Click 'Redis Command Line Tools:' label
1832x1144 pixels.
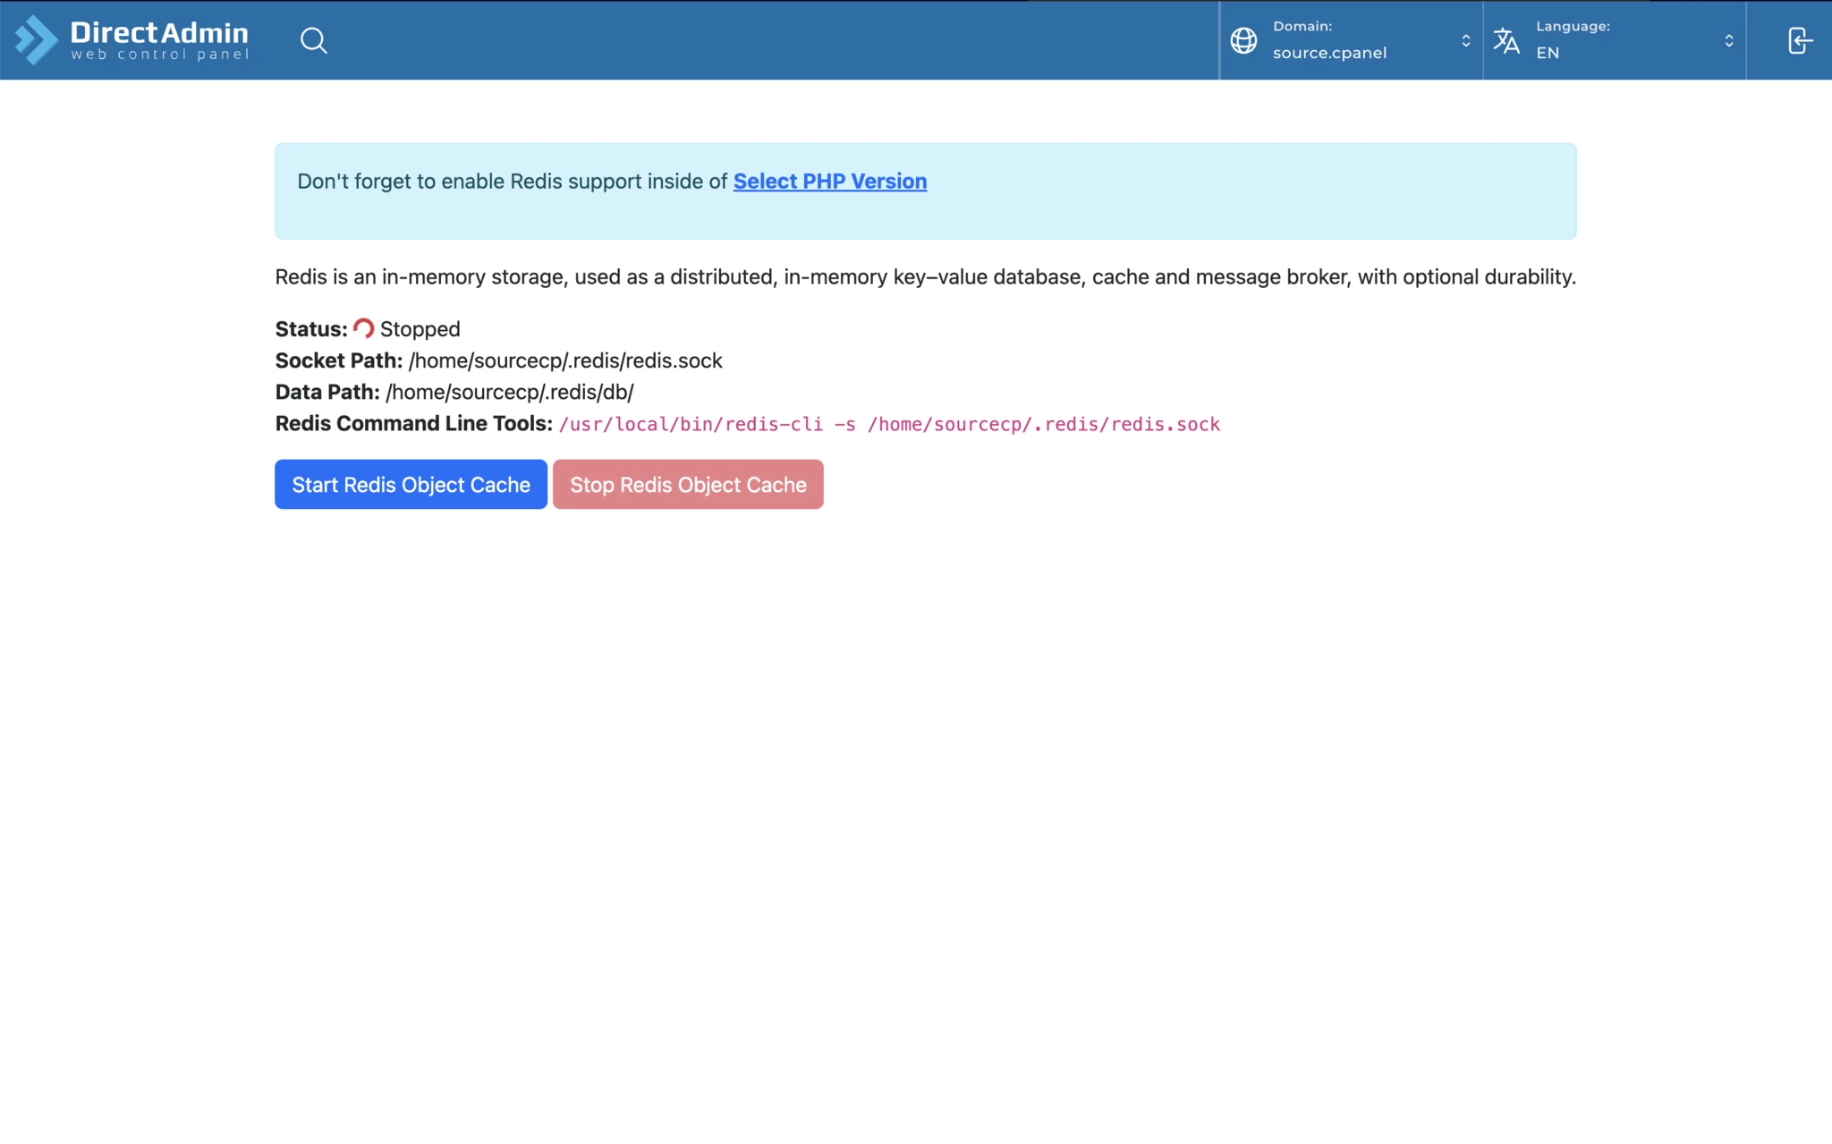(x=414, y=423)
